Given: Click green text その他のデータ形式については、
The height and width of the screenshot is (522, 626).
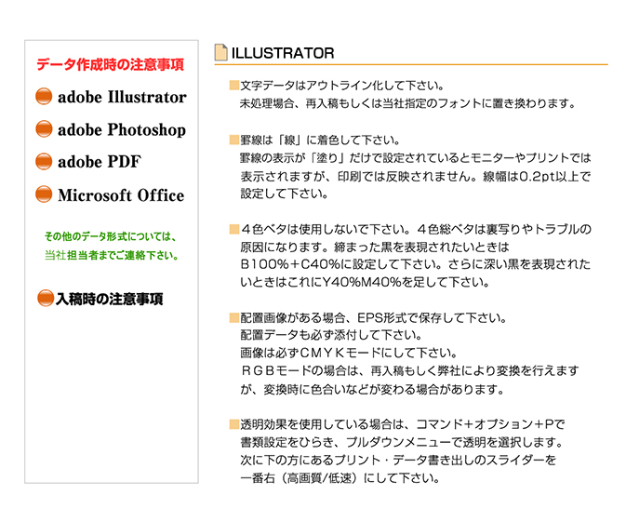Looking at the screenshot, I should pyautogui.click(x=110, y=236).
